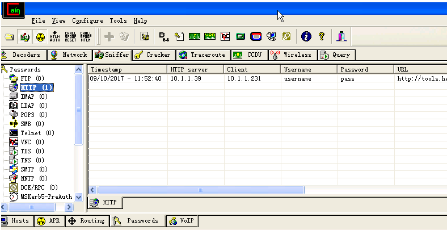This screenshot has height=230, width=447.
Task: Open the File menu
Action: click(38, 21)
